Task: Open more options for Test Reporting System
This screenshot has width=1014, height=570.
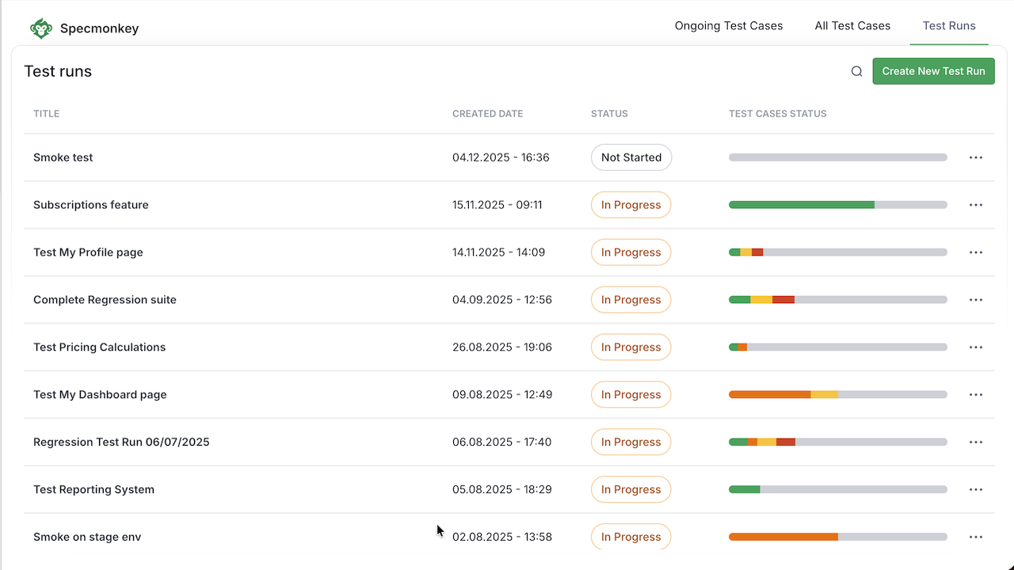Action: click(976, 489)
